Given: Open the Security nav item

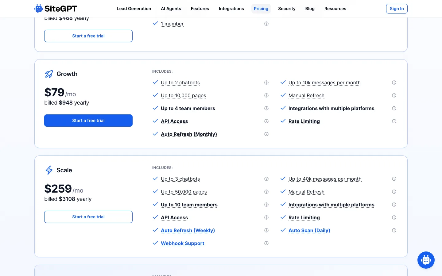Looking at the screenshot, I should click(x=287, y=9).
